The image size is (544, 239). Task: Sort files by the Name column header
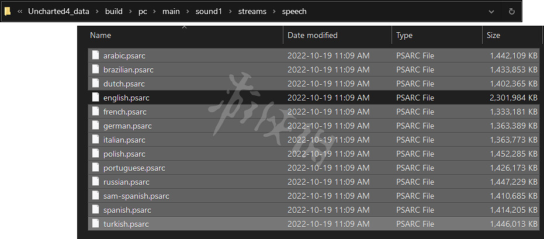click(101, 35)
